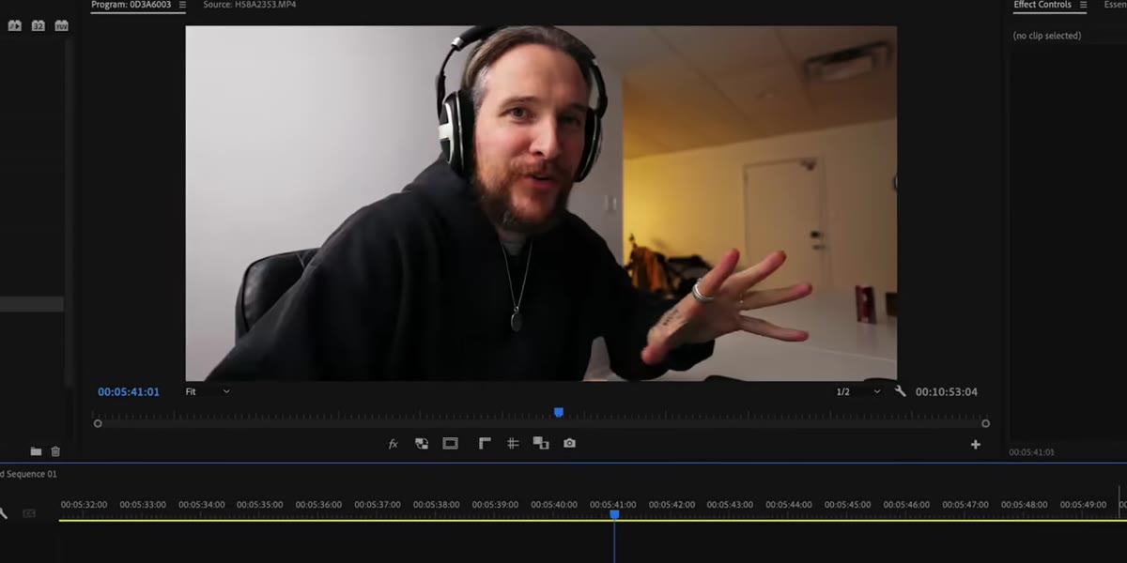Create a new bin with folder icon
The width and height of the screenshot is (1127, 563).
tap(36, 451)
